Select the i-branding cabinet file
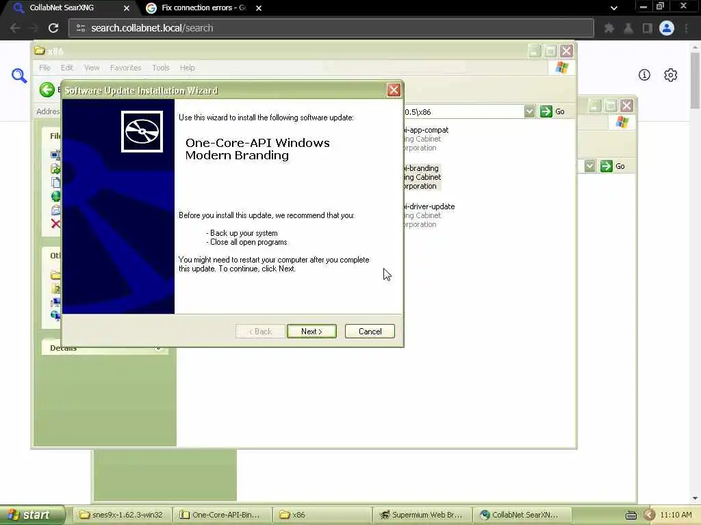 pyautogui.click(x=422, y=177)
